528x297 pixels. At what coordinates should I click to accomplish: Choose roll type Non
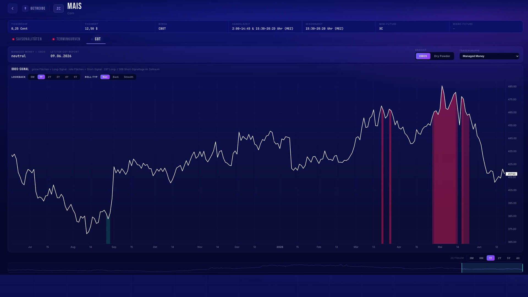click(105, 77)
